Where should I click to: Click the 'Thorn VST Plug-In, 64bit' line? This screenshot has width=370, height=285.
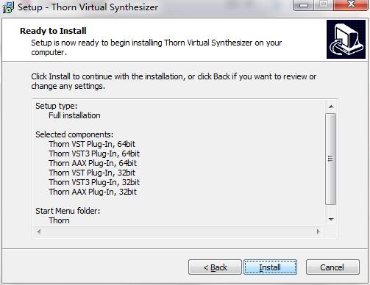click(92, 144)
